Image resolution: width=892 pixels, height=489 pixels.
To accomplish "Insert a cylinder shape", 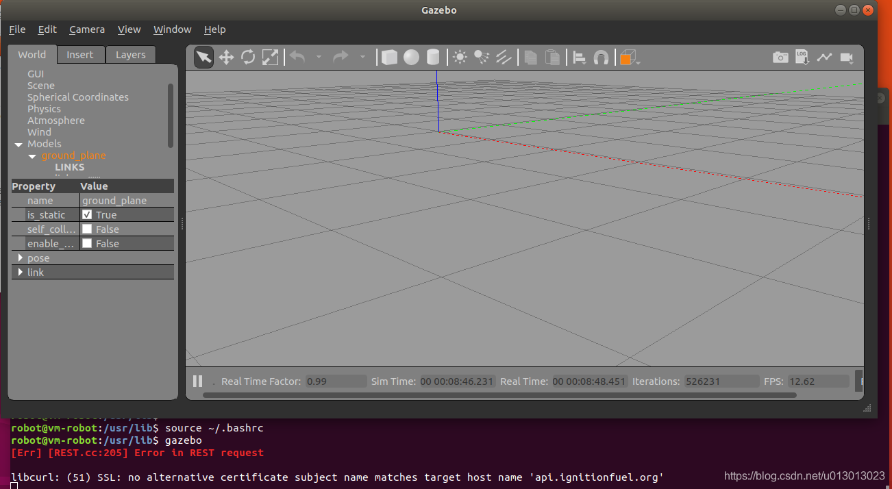I will coord(433,58).
